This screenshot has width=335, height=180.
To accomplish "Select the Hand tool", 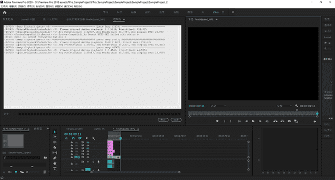I will [54, 164].
